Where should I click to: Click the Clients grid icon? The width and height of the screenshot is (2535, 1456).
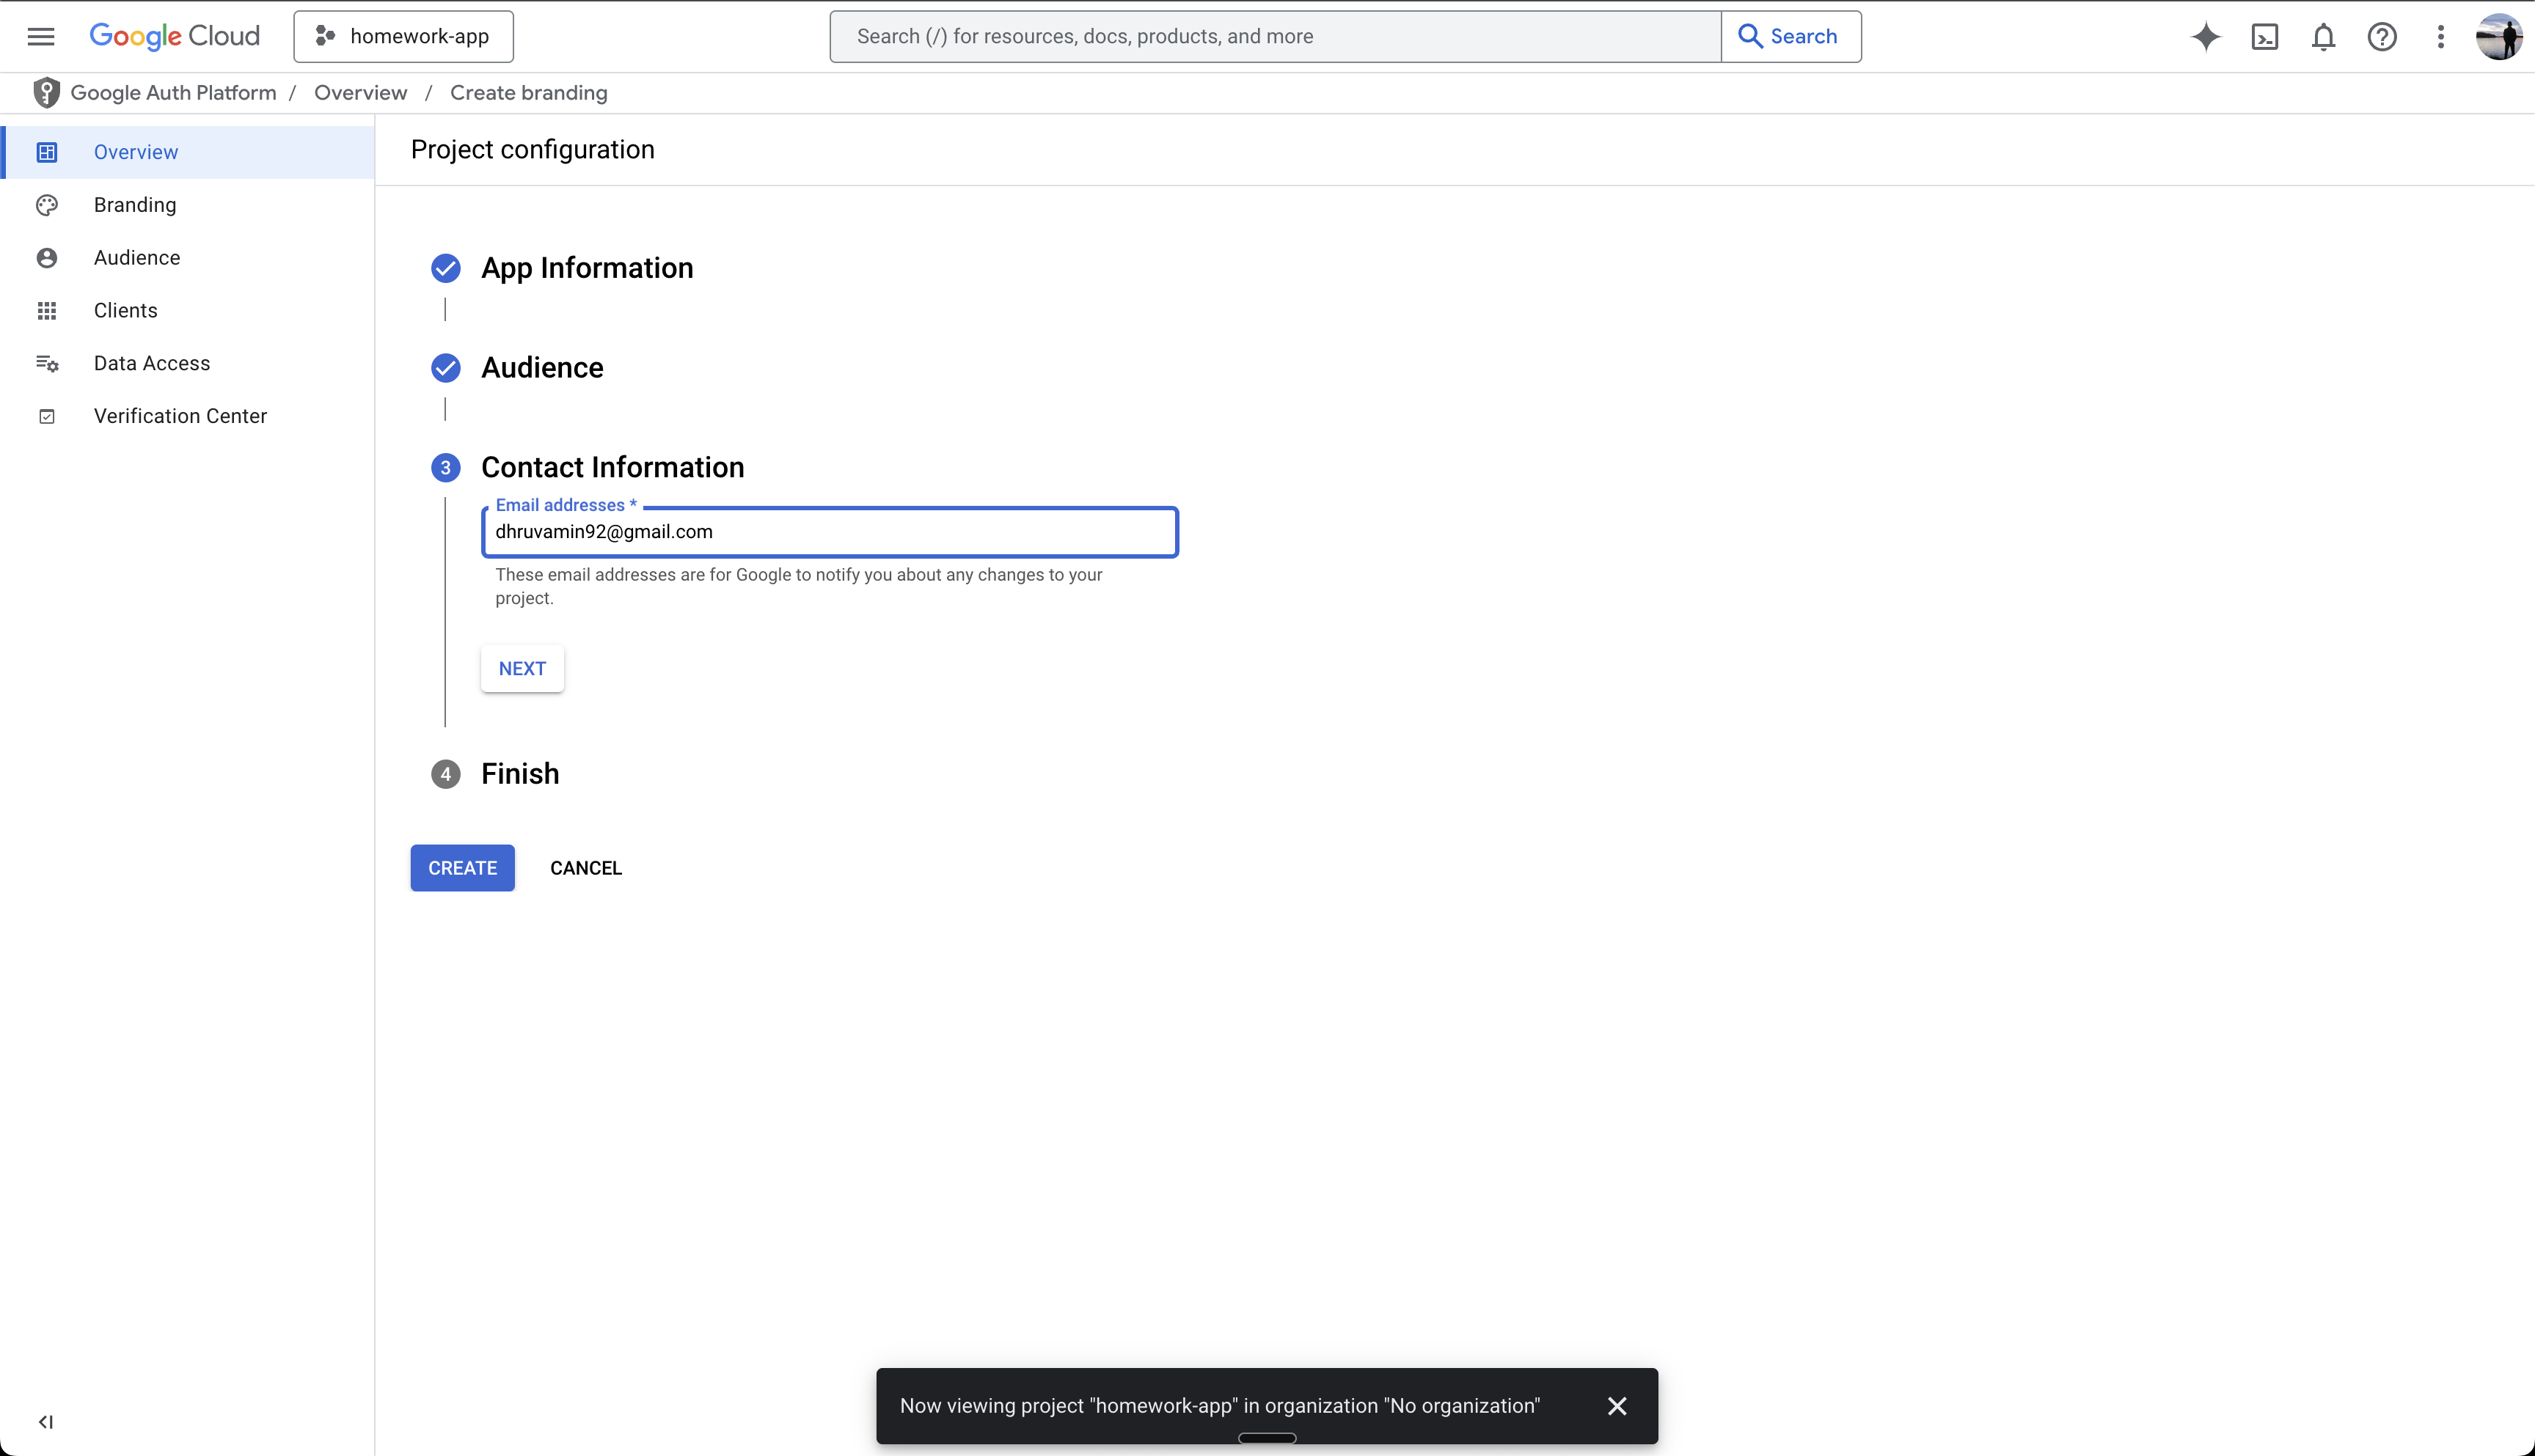click(x=47, y=311)
